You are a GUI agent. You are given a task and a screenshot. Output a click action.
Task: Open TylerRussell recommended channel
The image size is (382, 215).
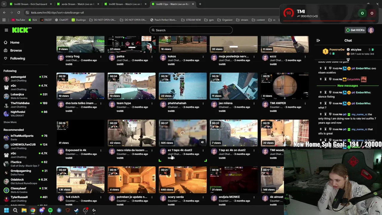point(25,199)
